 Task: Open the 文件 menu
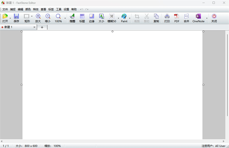(x=5, y=9)
